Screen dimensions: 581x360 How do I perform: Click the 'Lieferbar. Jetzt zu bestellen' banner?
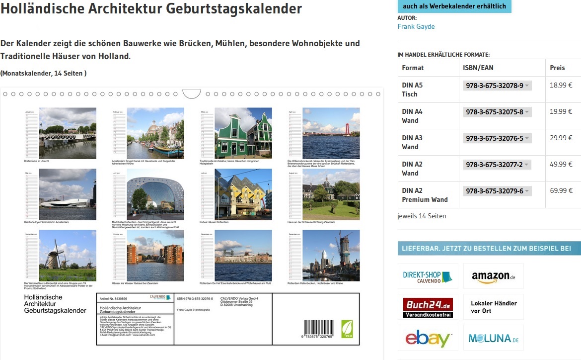coord(489,248)
